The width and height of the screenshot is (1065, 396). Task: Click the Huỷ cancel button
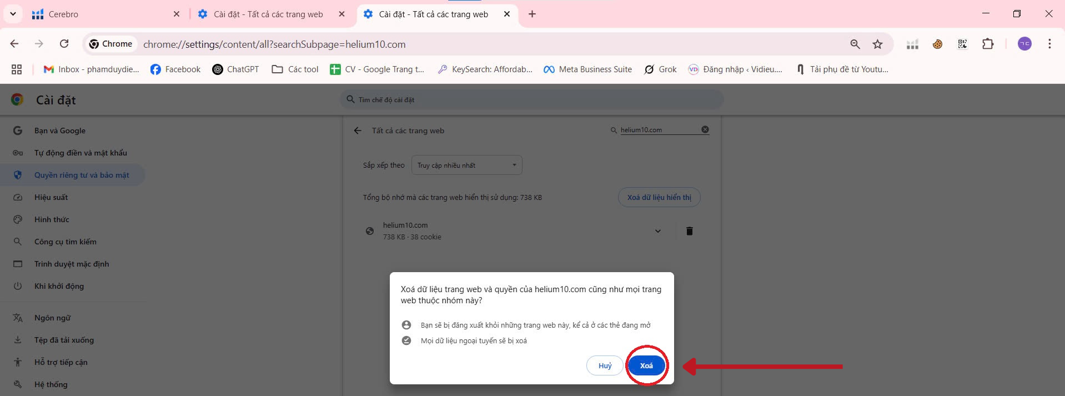605,365
